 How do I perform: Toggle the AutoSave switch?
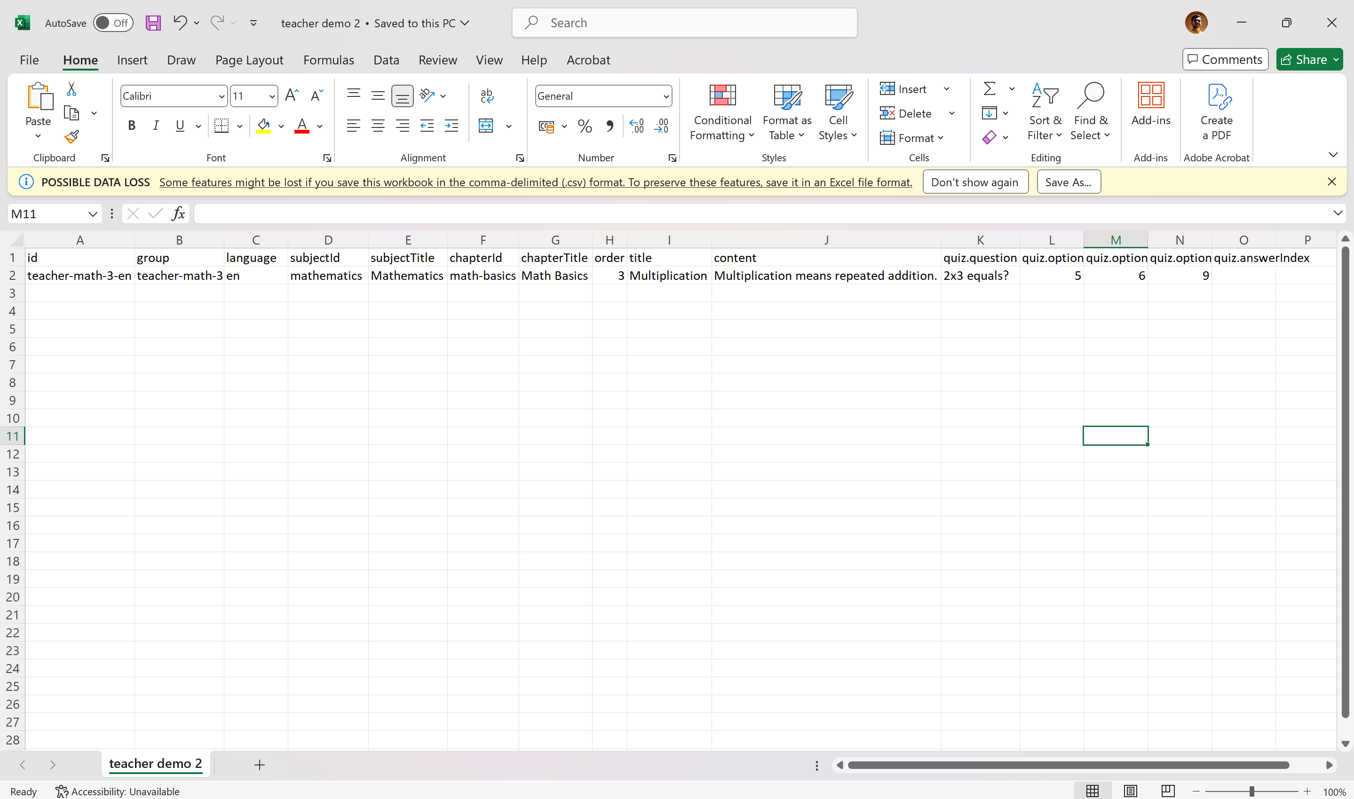[113, 23]
